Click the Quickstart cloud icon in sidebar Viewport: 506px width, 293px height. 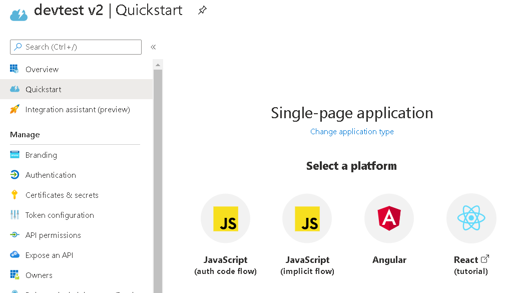tap(15, 89)
